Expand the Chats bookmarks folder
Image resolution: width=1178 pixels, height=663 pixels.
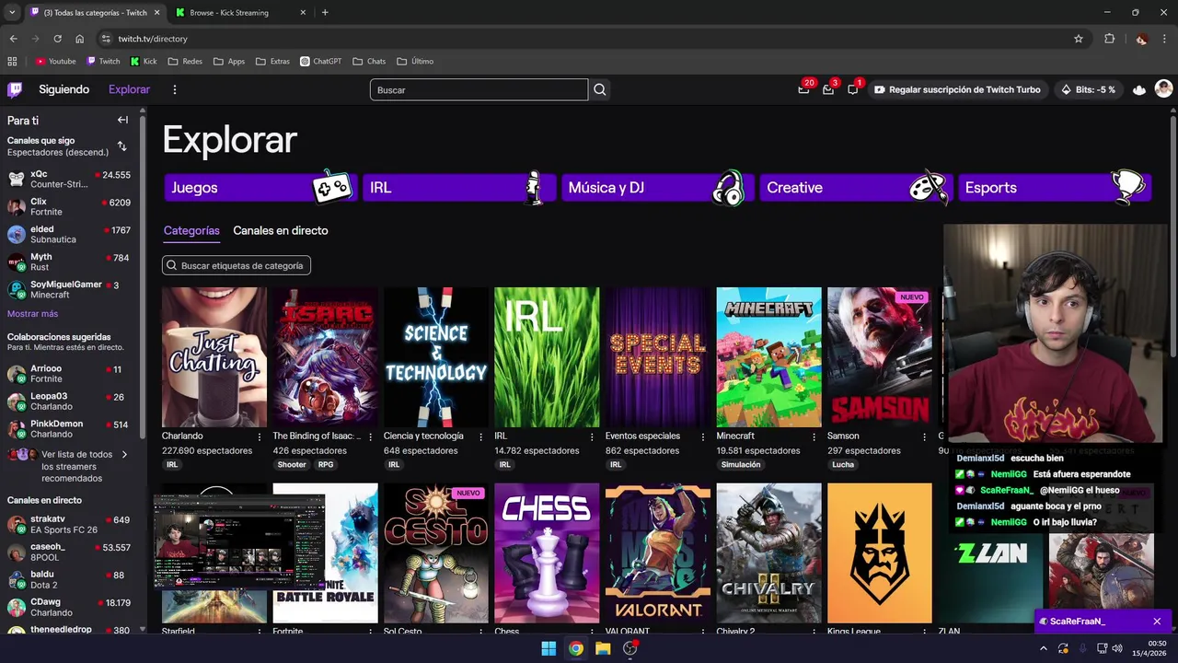(369, 62)
